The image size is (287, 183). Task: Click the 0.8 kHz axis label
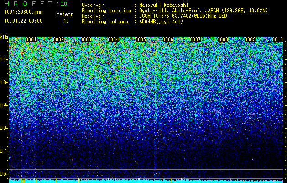(x=4, y=128)
